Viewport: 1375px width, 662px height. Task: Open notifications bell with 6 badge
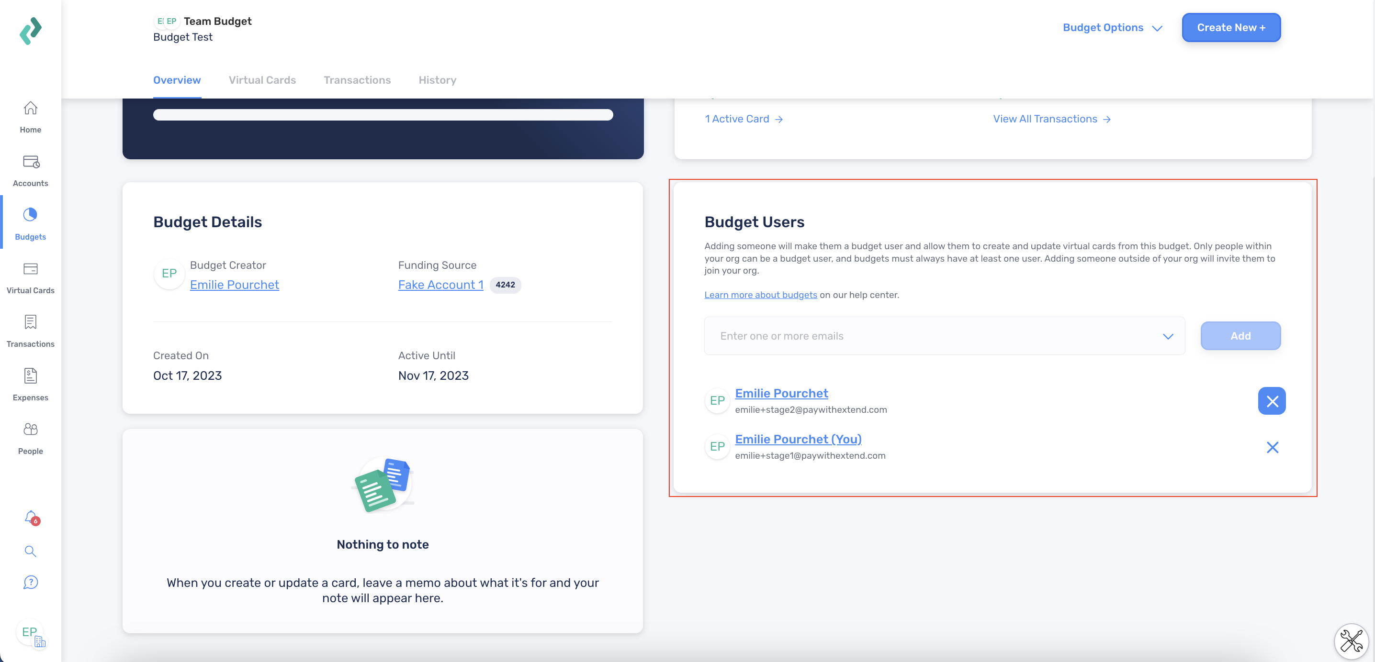[32, 518]
